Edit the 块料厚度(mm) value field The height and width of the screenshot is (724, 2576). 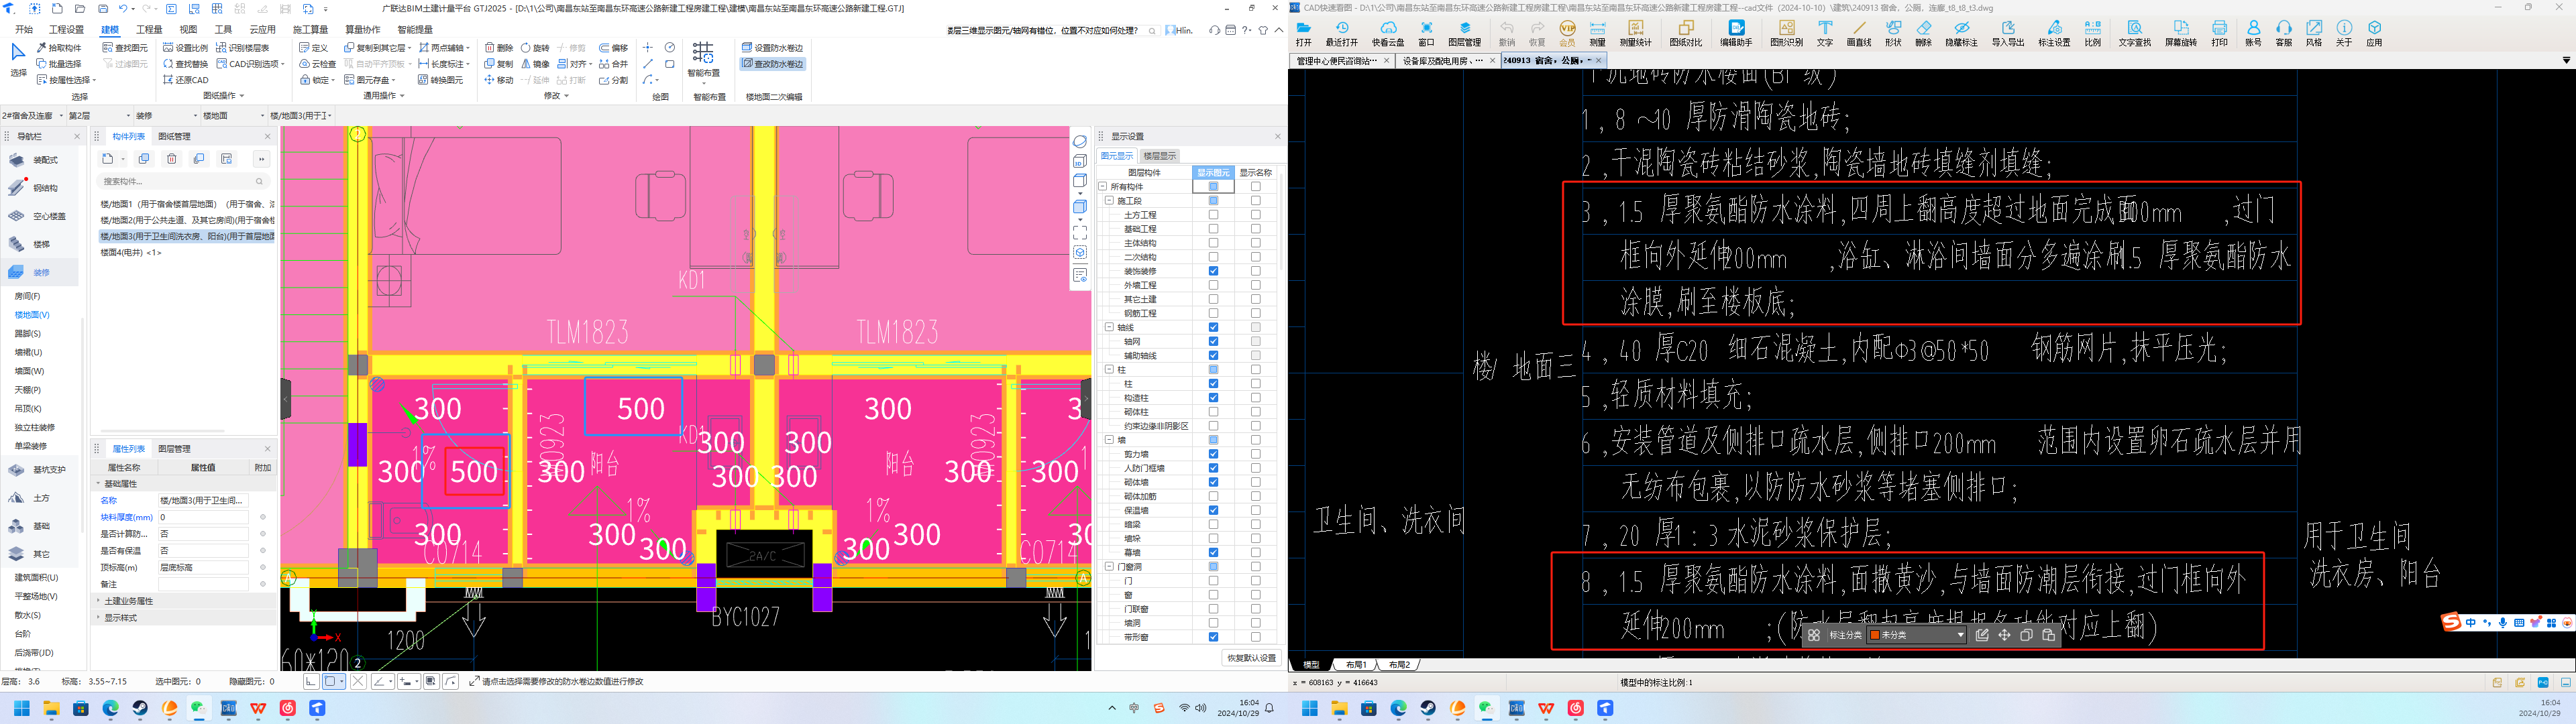[x=203, y=518]
